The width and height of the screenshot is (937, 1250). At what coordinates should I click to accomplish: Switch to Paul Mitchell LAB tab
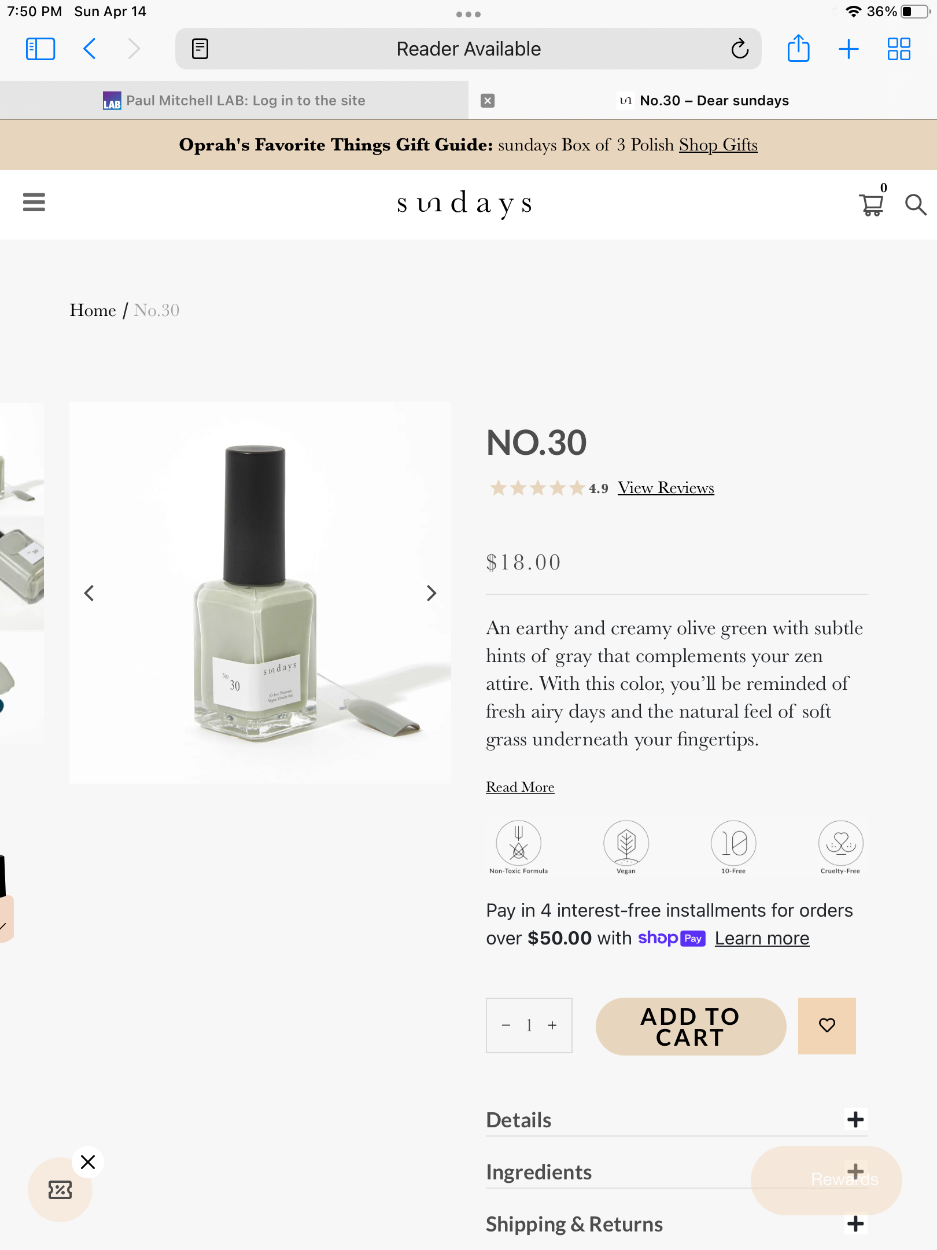[234, 101]
